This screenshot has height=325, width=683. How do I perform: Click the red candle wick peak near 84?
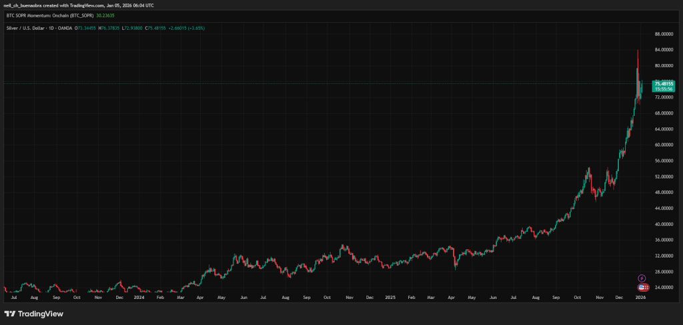(637, 51)
